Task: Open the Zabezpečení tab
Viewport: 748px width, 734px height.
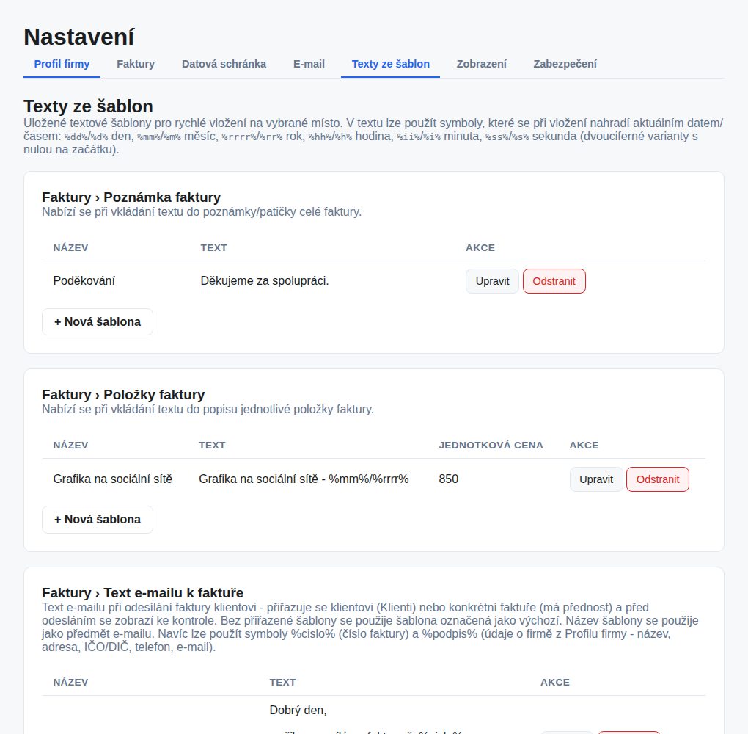Action: click(x=565, y=64)
